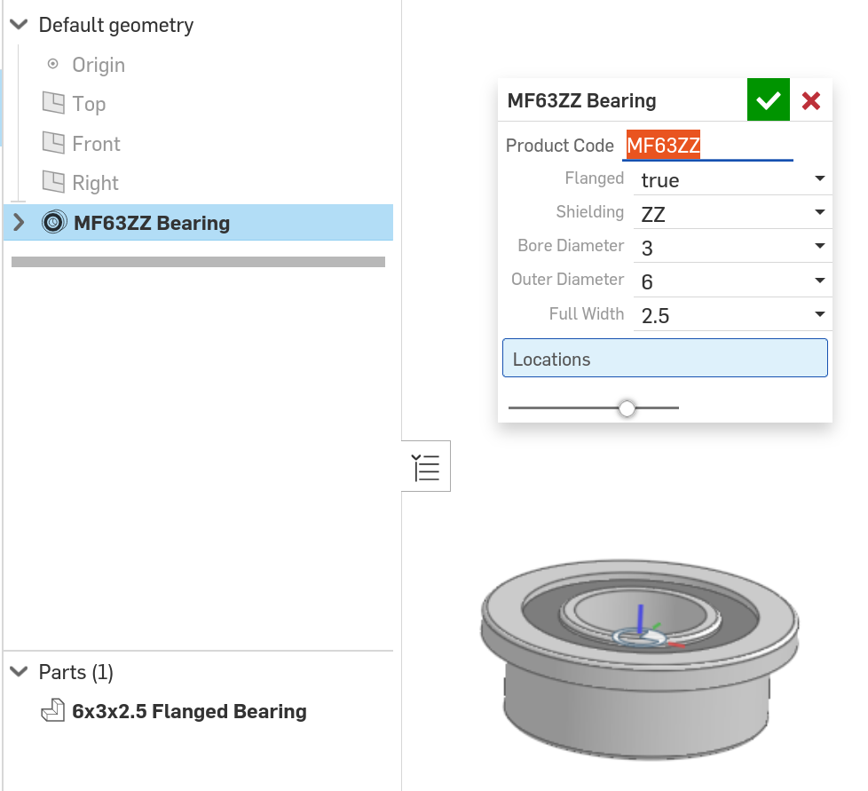
Task: Open the Flanged dropdown
Action: 732,179
